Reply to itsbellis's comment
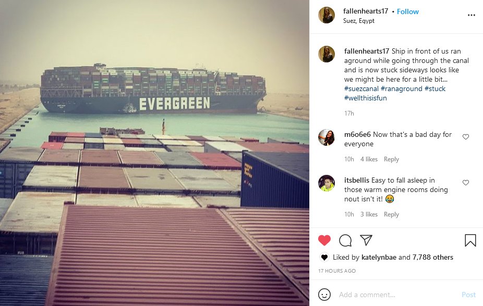 point(391,214)
